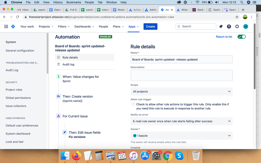This screenshot has height=163, width=261.
Task: Open the notifications icon in Jira header
Action: (x=221, y=26)
